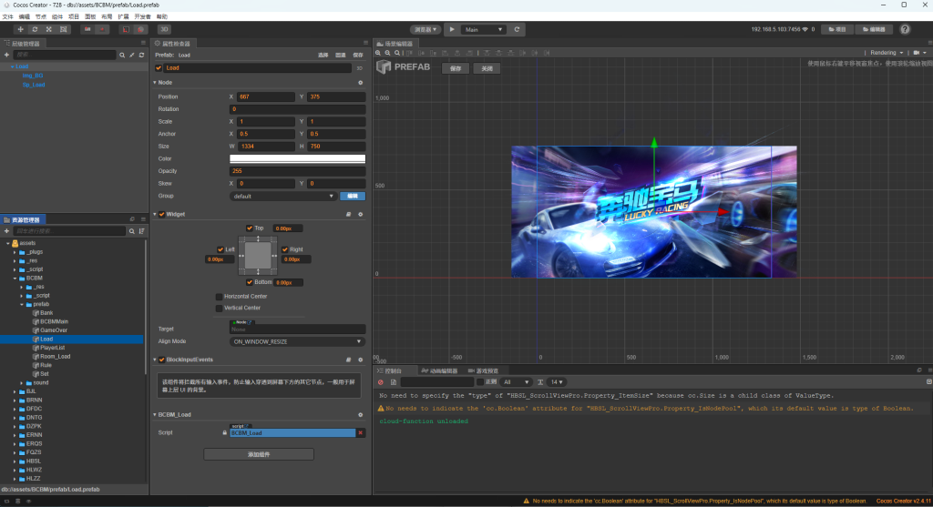
Task: Enable the Vertical Center checkbox
Action: tap(219, 308)
